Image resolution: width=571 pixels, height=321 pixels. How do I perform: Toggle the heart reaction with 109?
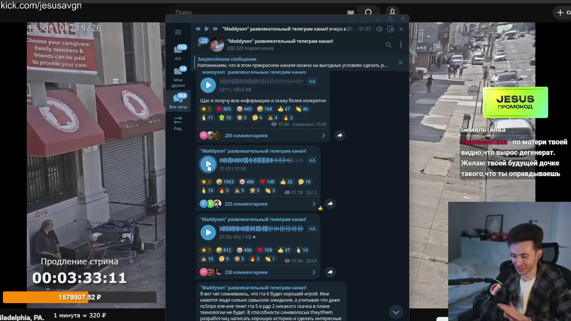pyautogui.click(x=265, y=250)
